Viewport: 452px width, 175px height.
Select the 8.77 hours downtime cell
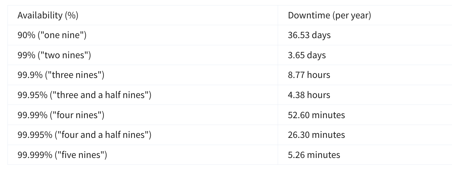click(x=309, y=75)
